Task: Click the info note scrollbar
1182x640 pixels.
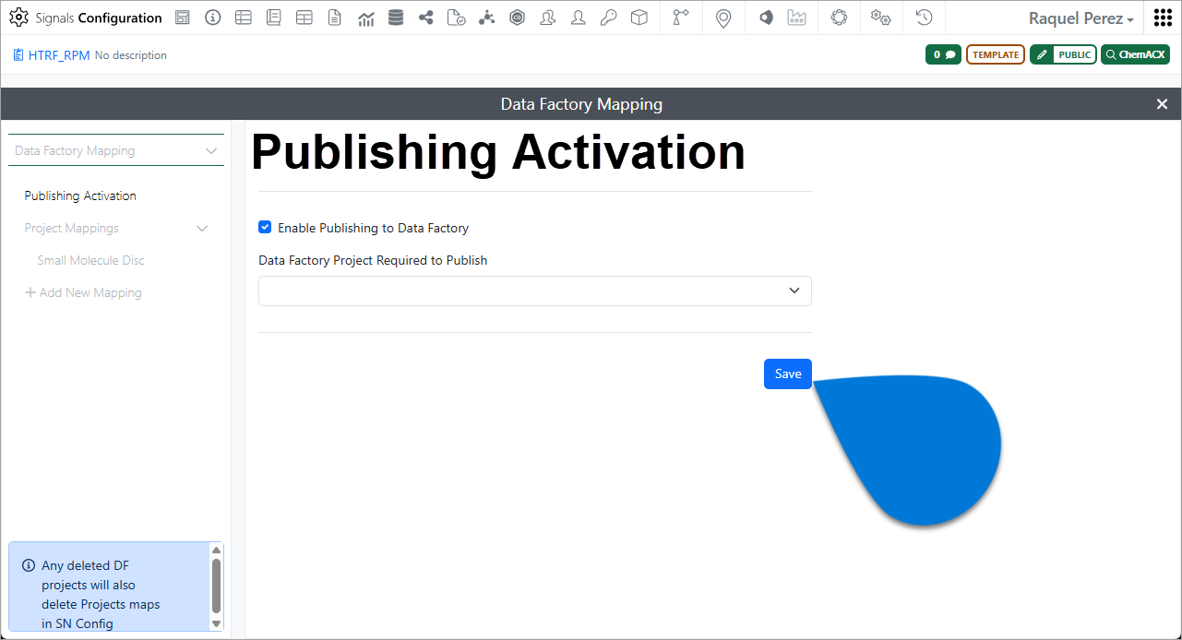Action: tap(216, 587)
